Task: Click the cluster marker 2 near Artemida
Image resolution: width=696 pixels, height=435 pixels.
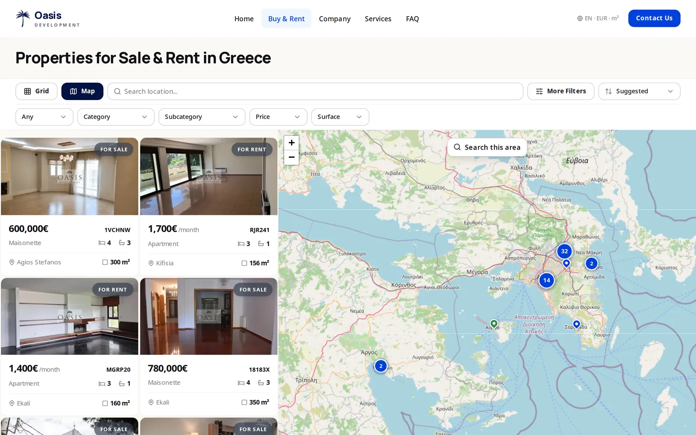Action: 591,263
